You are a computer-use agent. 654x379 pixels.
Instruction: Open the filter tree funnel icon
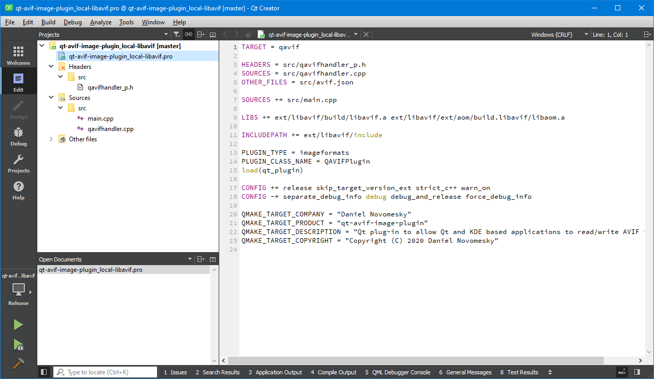tap(176, 34)
